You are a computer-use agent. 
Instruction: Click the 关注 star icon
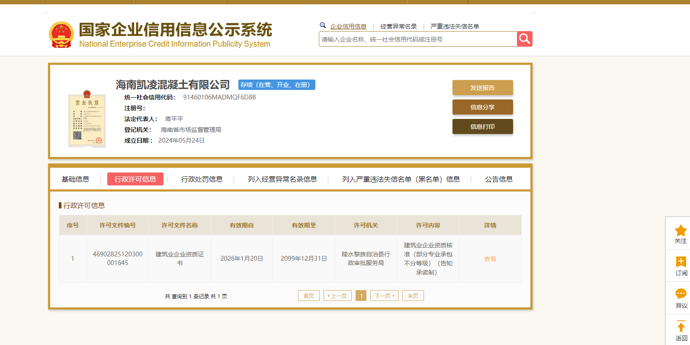click(x=680, y=230)
